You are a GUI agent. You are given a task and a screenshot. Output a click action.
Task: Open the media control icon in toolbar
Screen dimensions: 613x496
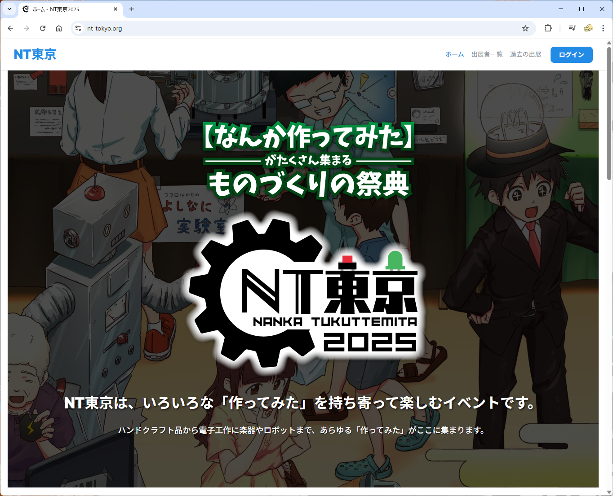tap(572, 28)
